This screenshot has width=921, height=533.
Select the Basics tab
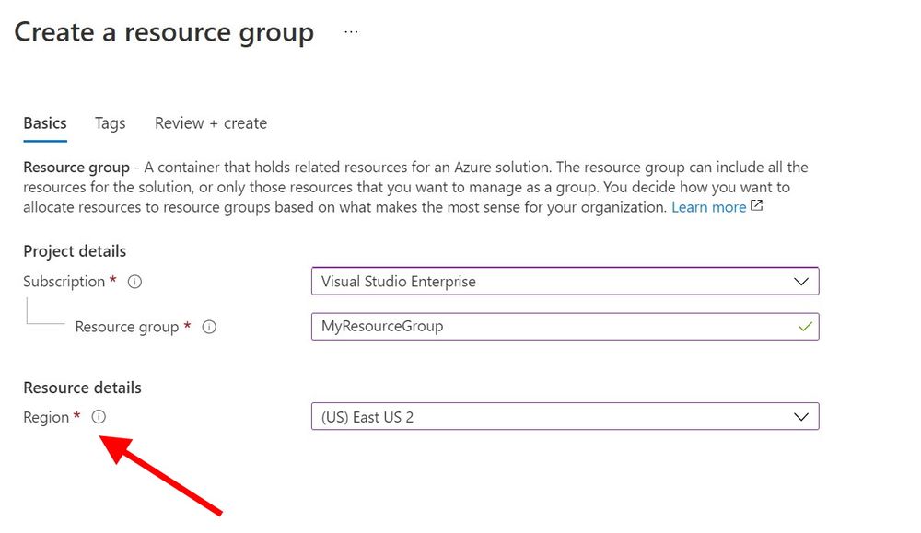point(44,122)
